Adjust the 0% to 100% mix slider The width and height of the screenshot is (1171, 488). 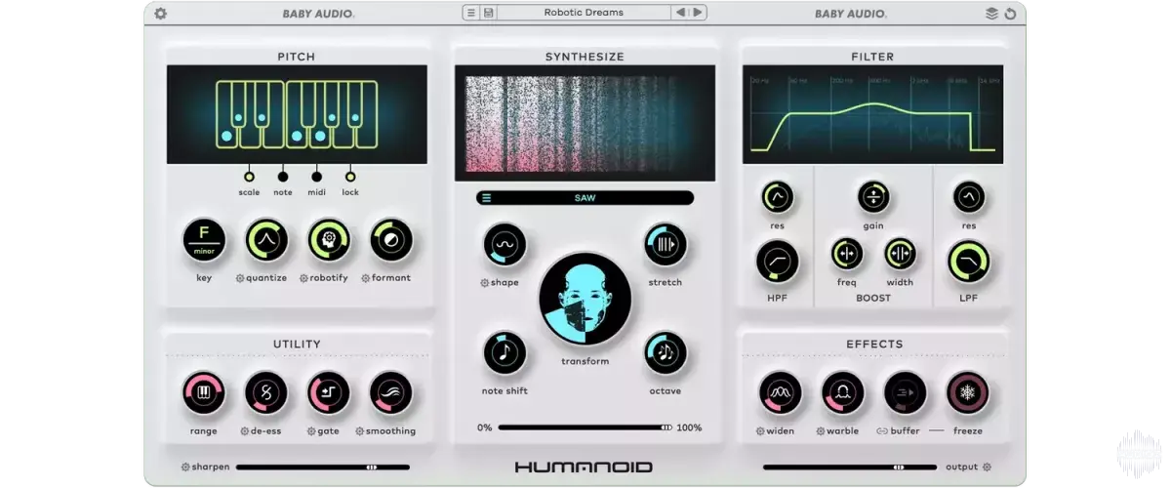pos(585,427)
